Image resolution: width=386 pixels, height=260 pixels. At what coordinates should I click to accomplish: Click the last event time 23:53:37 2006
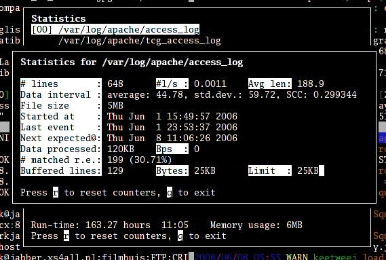pyautogui.click(x=202, y=127)
